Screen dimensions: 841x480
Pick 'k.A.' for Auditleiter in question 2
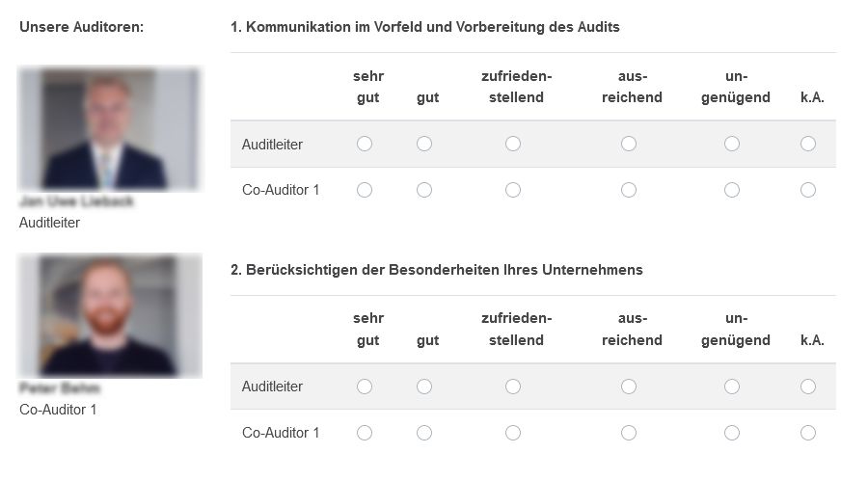click(x=808, y=387)
